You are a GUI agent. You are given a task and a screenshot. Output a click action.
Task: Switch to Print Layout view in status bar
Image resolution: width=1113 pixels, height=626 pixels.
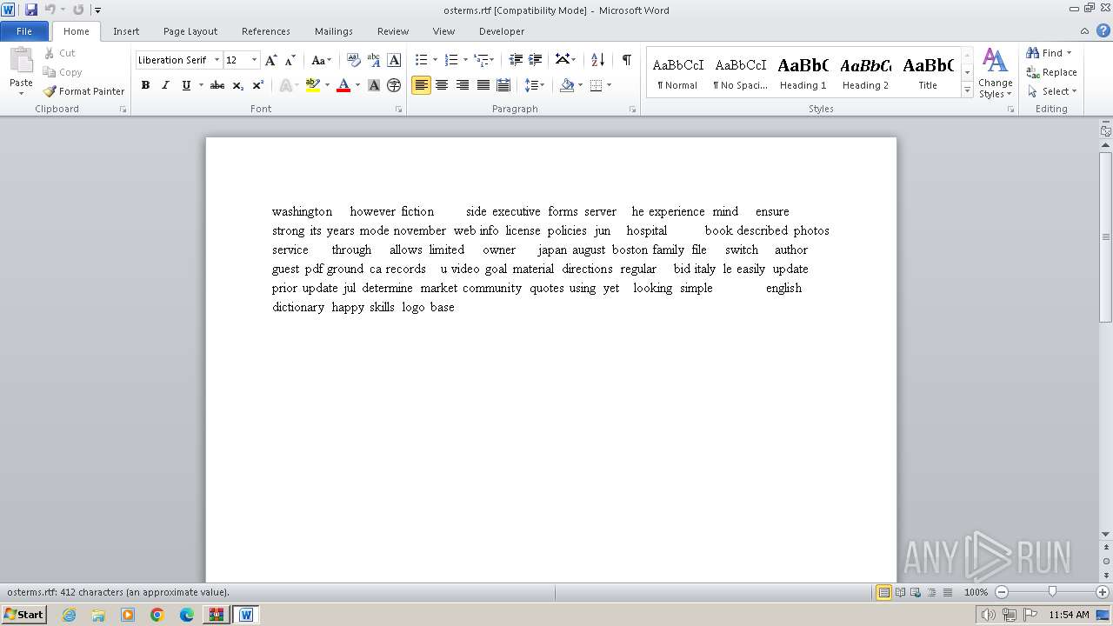pos(883,592)
